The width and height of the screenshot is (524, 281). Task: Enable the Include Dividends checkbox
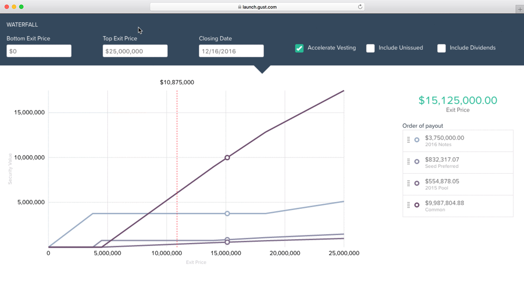point(441,48)
